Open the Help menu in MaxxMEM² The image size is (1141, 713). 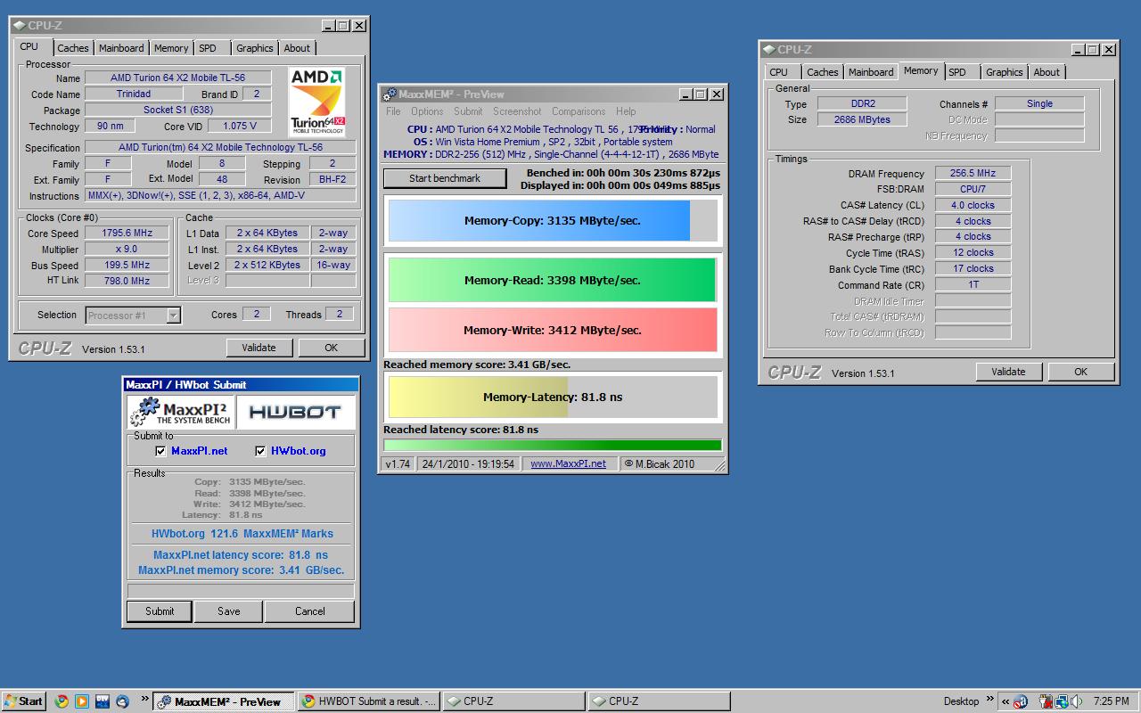pyautogui.click(x=626, y=111)
